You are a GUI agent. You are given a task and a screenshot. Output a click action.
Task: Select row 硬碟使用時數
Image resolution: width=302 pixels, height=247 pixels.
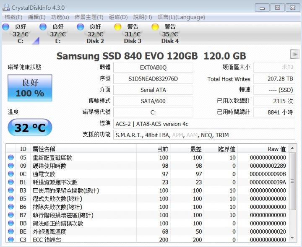coord(147,166)
